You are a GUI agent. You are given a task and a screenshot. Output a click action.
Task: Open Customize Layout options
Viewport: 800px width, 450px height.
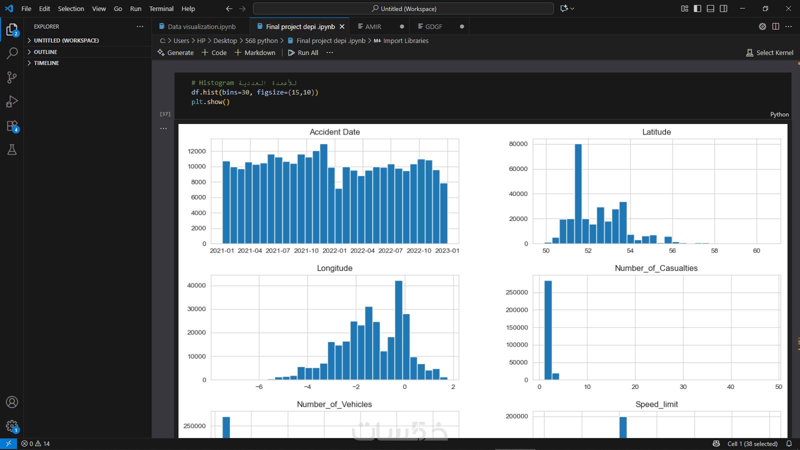[x=684, y=8]
